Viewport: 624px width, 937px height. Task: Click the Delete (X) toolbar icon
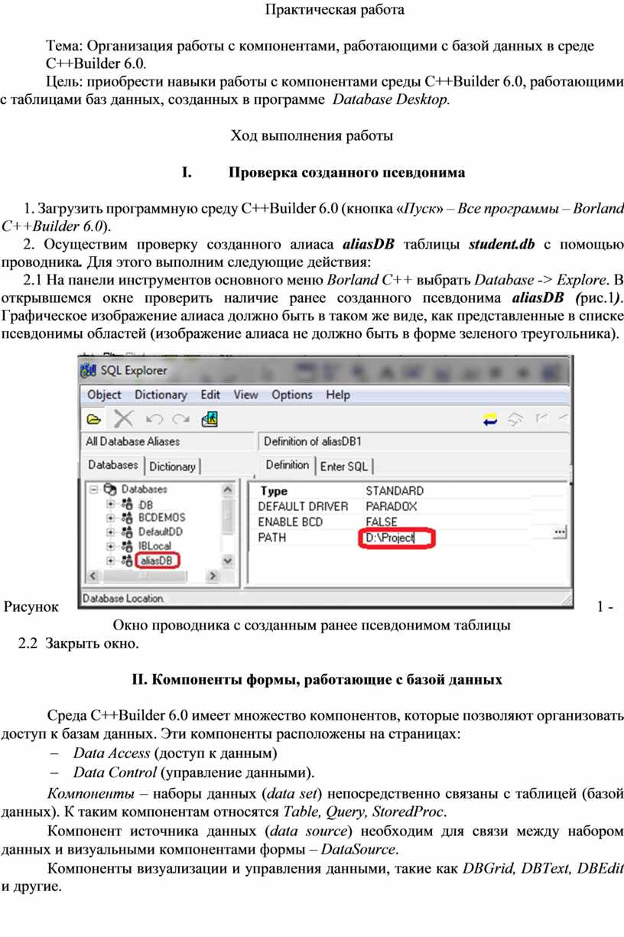[x=123, y=418]
